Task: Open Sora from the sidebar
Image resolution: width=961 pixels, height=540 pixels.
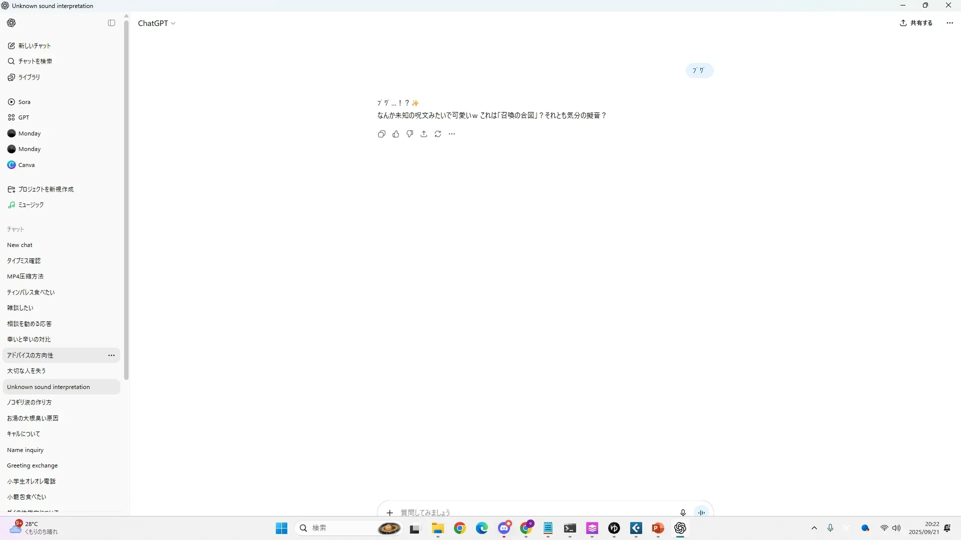Action: pyautogui.click(x=24, y=102)
